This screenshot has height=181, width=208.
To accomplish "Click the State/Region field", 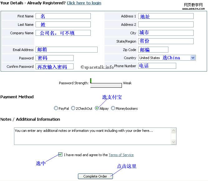I will coord(166,41).
